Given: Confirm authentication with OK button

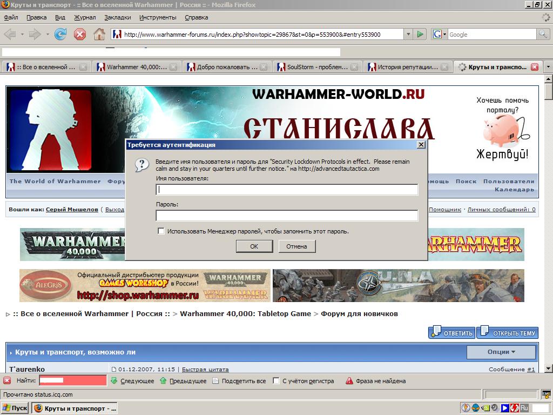Looking at the screenshot, I should [x=254, y=246].
